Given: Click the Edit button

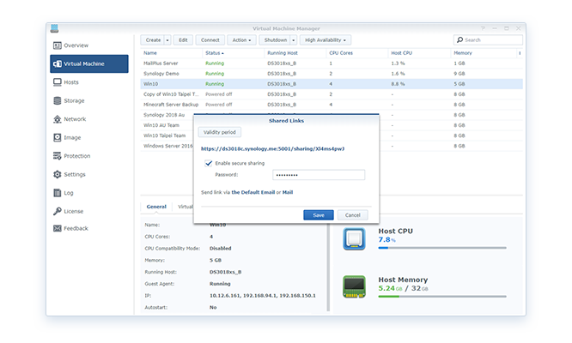Looking at the screenshot, I should point(183,40).
